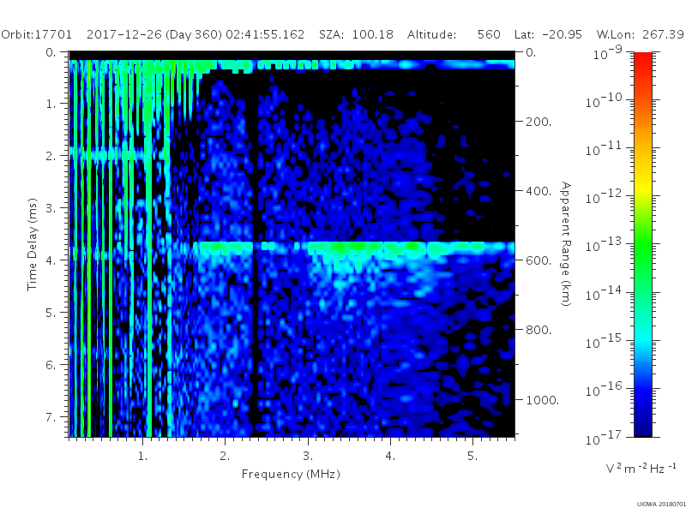The height and width of the screenshot is (514, 686).
Task: Click the Lat -20.95 header value
Action: point(562,34)
